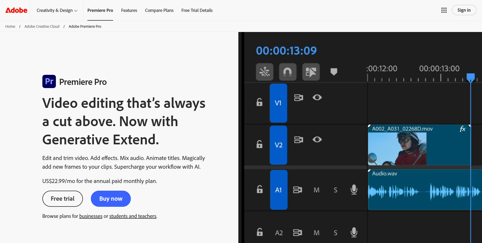Toggle the linked selection icon
482x243 pixels.
click(x=311, y=72)
